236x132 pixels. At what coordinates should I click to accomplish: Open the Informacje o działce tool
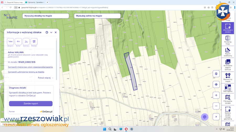click(x=228, y=28)
